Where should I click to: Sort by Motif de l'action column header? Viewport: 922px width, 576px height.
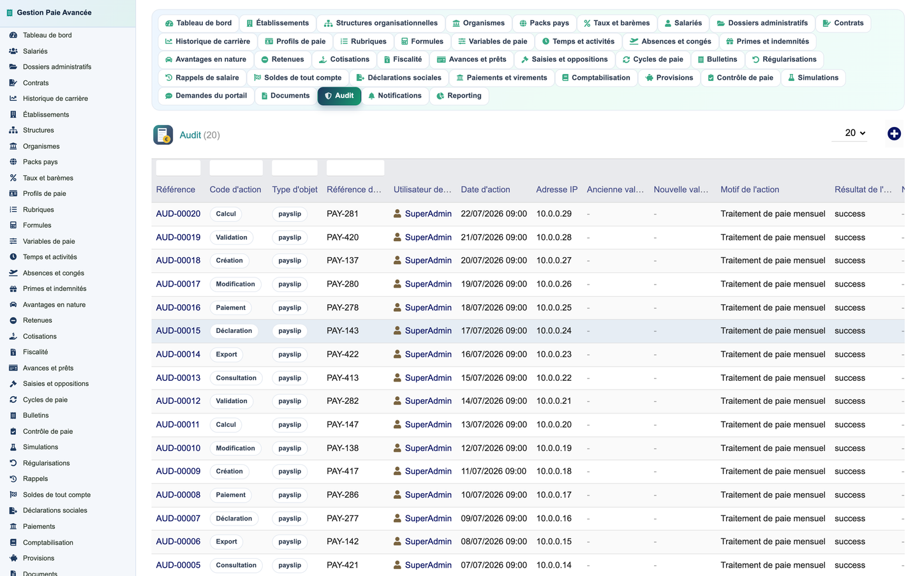(750, 189)
